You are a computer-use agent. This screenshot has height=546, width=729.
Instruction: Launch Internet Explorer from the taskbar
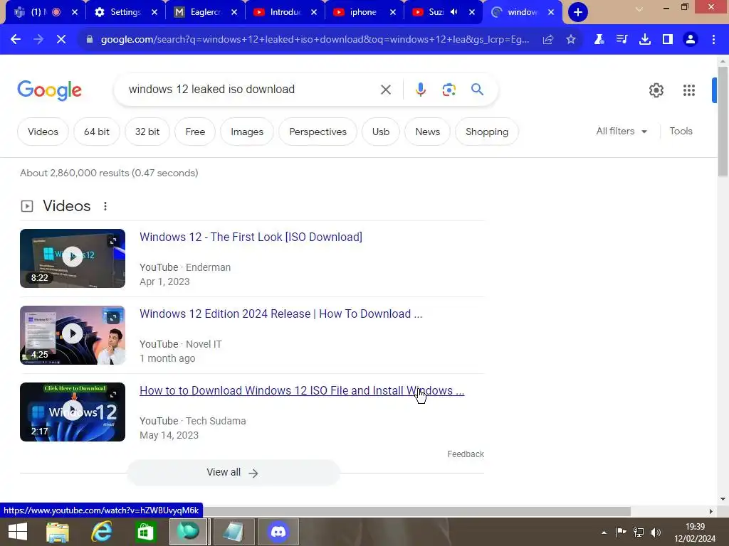click(101, 532)
